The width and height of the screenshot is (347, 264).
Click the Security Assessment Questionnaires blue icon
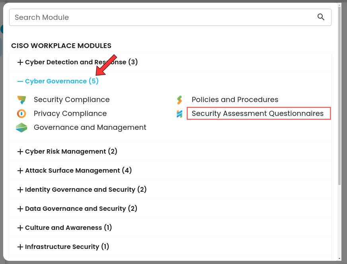click(179, 114)
